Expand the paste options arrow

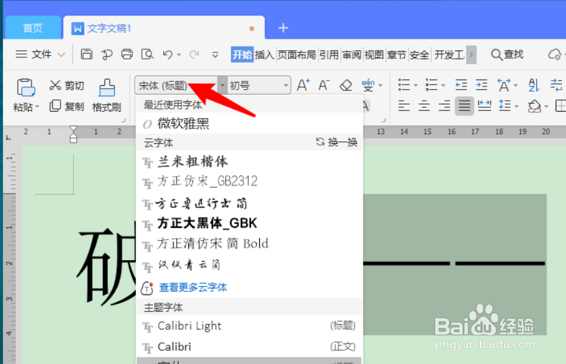click(x=37, y=107)
